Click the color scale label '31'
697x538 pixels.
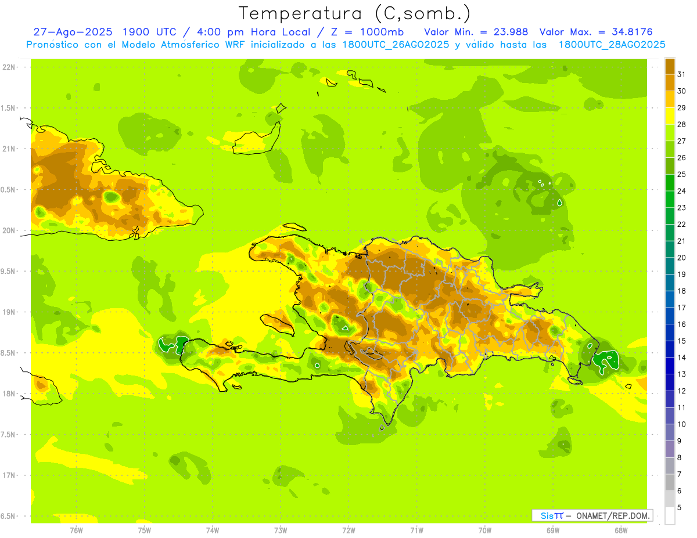(682, 74)
